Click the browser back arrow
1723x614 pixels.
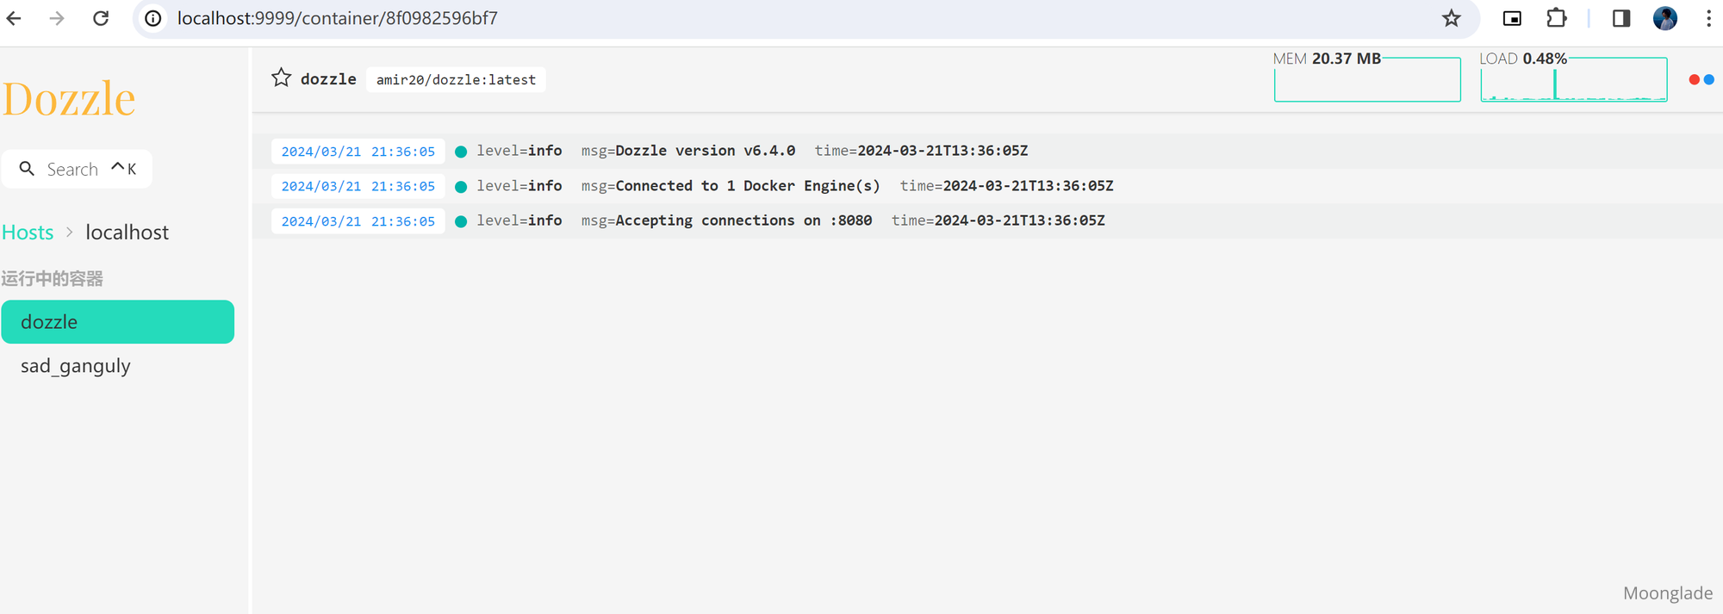[15, 18]
